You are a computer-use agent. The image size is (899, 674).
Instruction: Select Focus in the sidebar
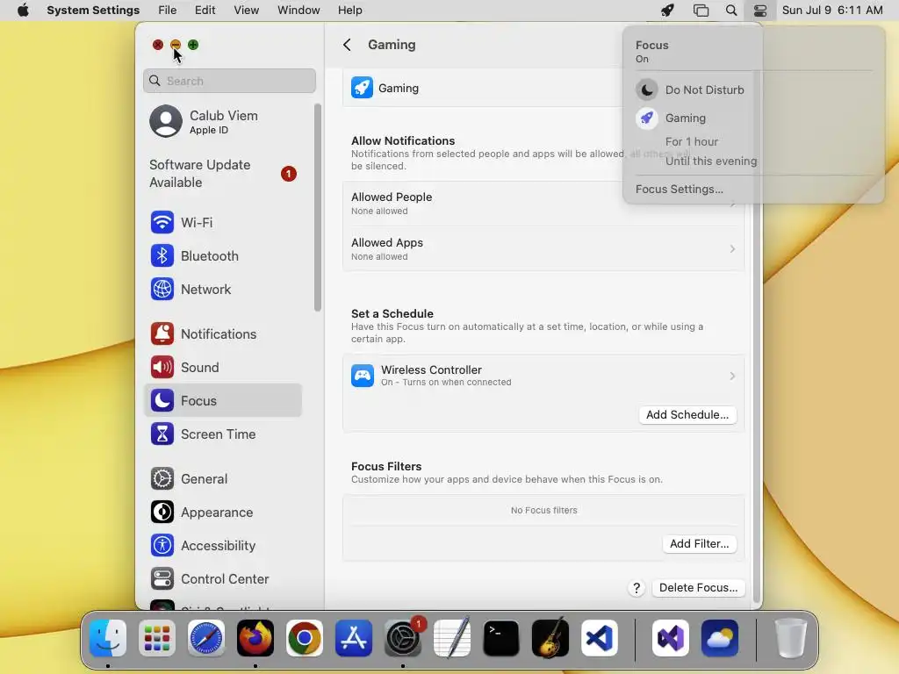tap(222, 400)
